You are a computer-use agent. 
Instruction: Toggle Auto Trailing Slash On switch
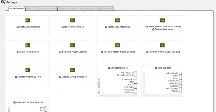pyautogui.click(x=28, y=45)
